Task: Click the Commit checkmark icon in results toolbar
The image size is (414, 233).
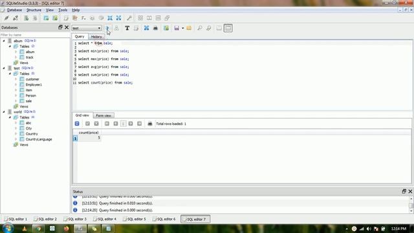Action: click(87, 124)
